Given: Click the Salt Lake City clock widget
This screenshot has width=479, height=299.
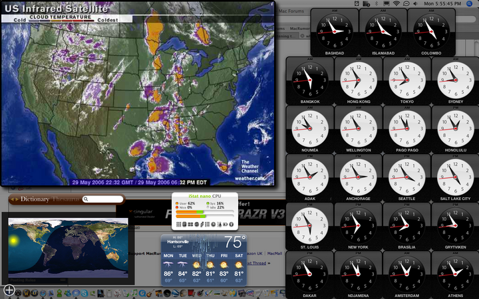Looking at the screenshot, I should (x=456, y=178).
